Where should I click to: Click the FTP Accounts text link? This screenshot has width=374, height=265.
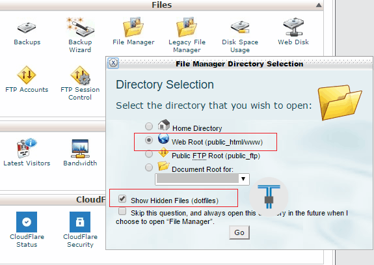tap(27, 90)
